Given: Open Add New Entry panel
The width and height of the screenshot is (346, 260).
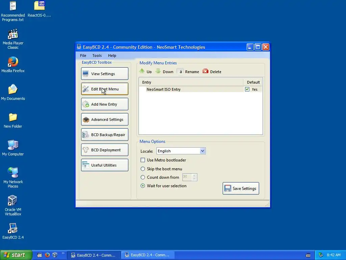Looking at the screenshot, I should click(105, 104).
